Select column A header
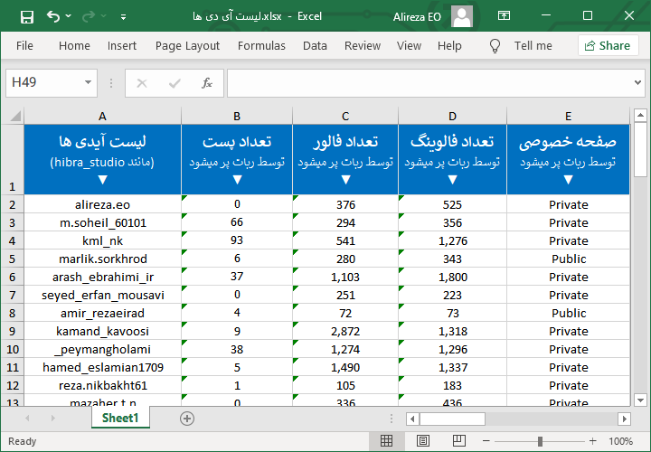Screen dimensions: 651x452 point(102,116)
